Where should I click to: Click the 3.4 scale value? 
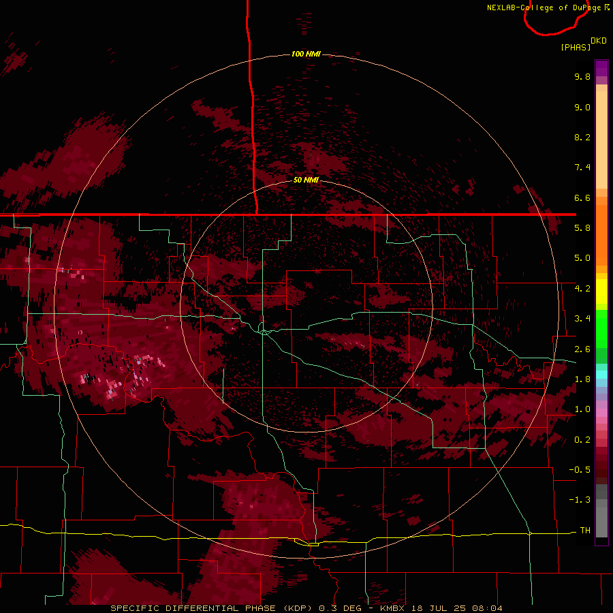(x=582, y=319)
